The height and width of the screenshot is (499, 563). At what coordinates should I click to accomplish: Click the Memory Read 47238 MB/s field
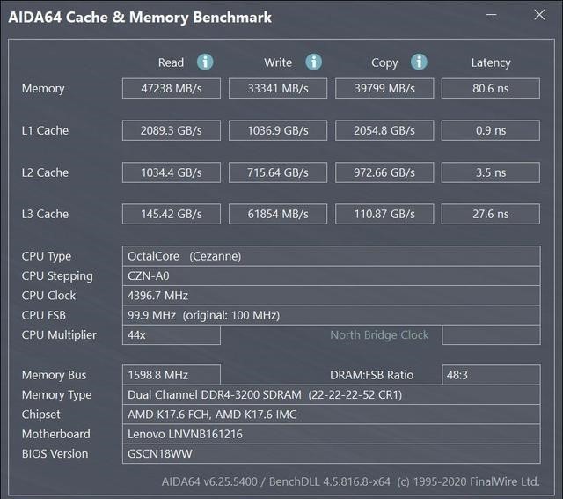click(172, 88)
